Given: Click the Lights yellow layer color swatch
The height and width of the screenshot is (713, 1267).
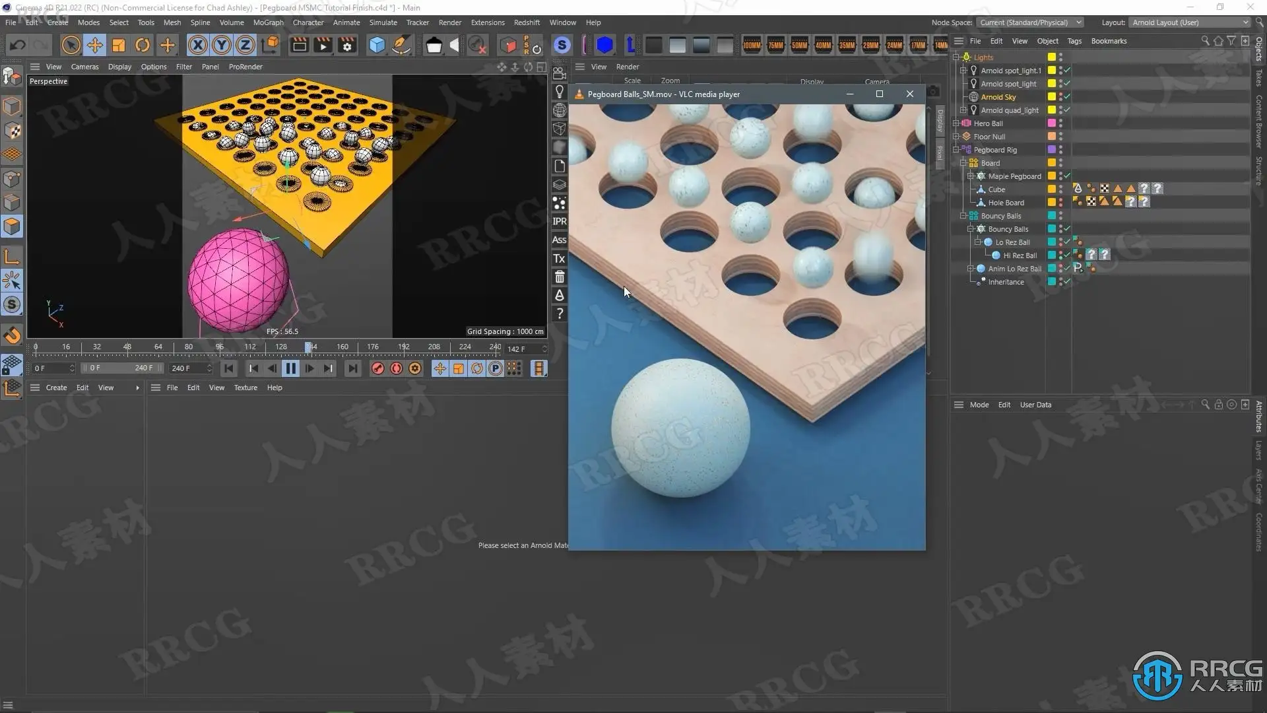Looking at the screenshot, I should tap(1052, 57).
